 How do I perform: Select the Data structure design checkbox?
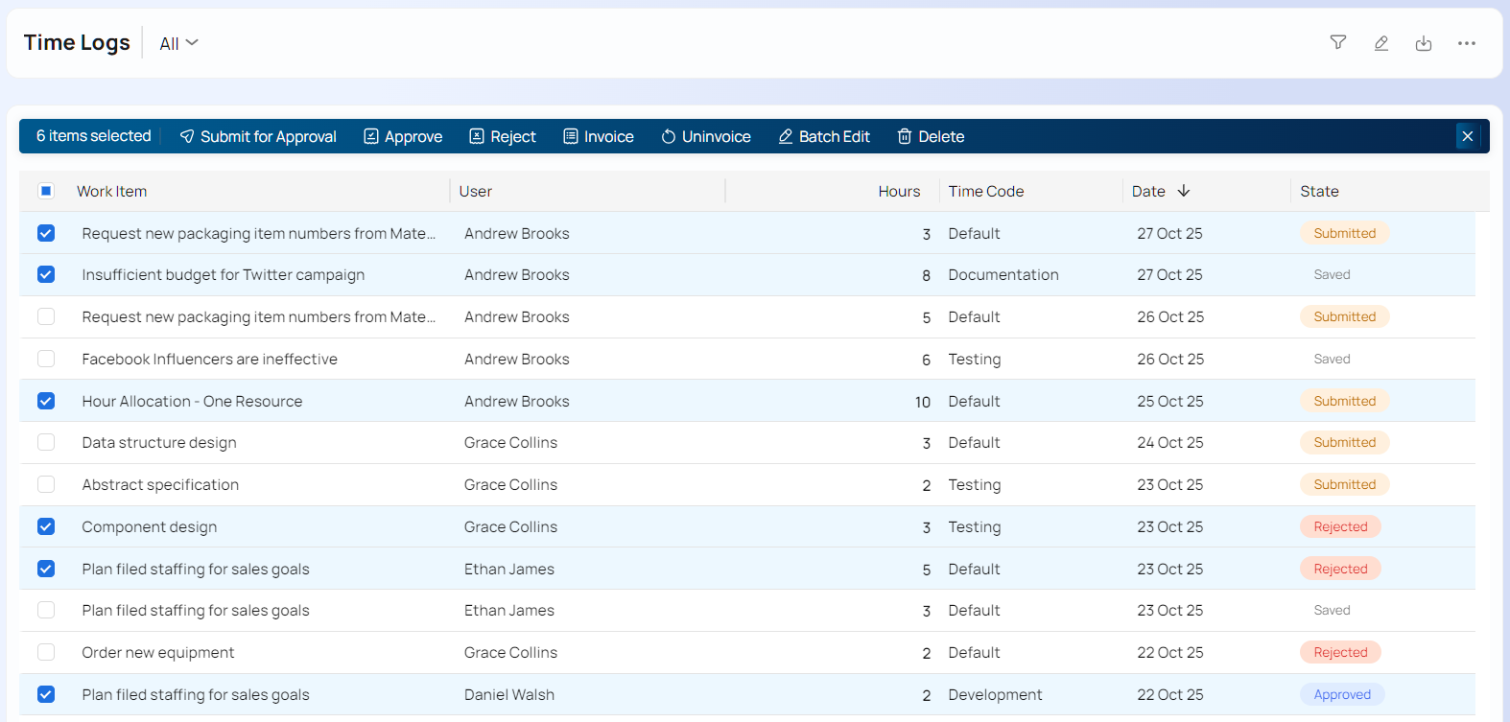click(x=46, y=442)
